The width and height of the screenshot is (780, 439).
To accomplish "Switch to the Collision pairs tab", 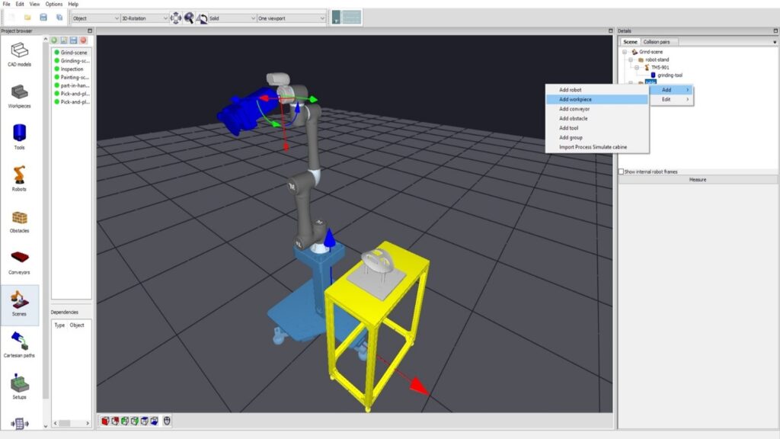I will pos(659,42).
